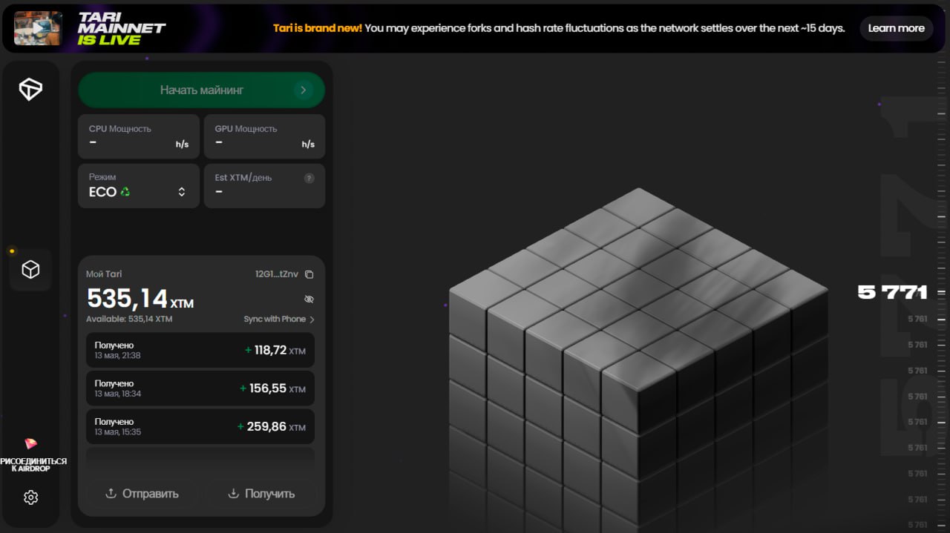Open transaction +156,55 XTM
Viewport: 950px width, 533px height.
coord(200,388)
